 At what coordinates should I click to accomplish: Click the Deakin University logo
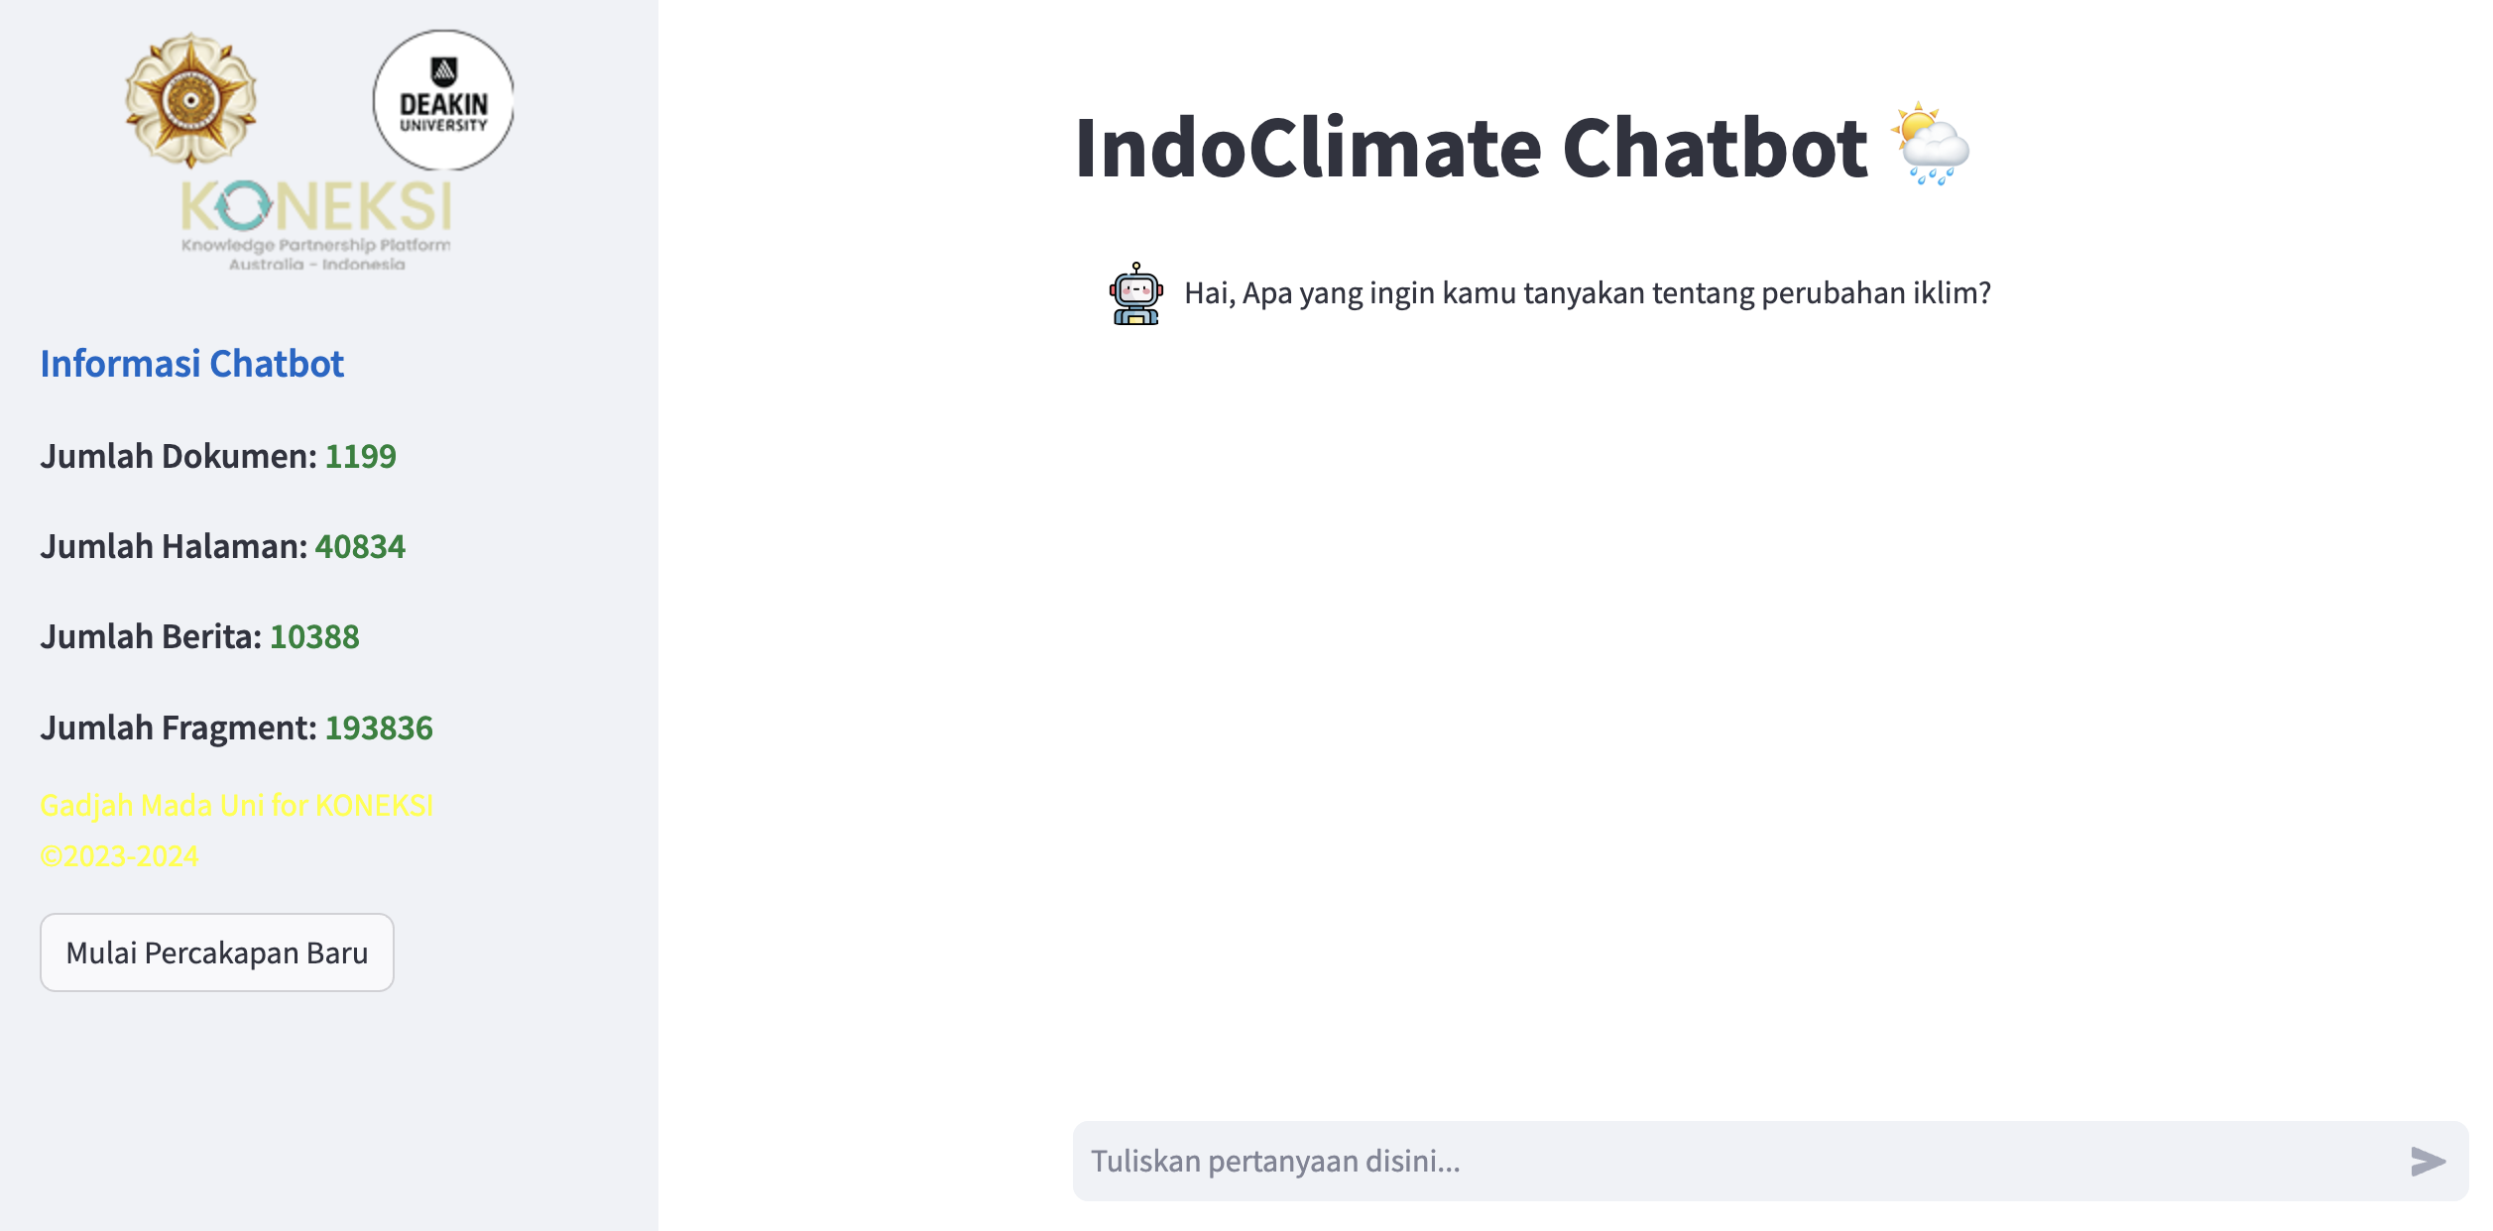click(x=443, y=100)
